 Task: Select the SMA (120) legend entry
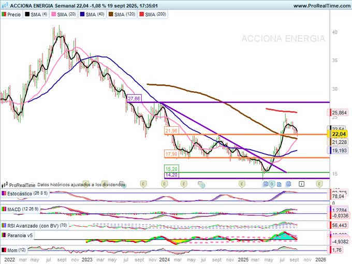coord(122,14)
